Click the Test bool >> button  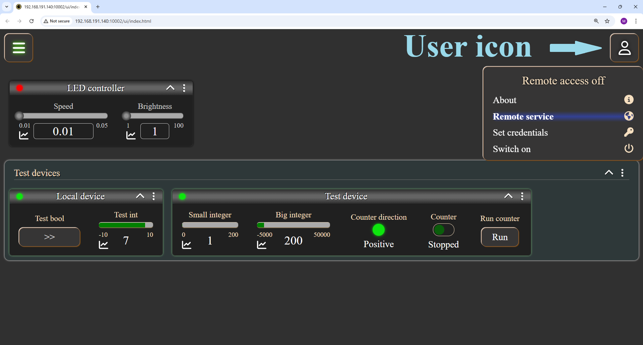pos(49,237)
